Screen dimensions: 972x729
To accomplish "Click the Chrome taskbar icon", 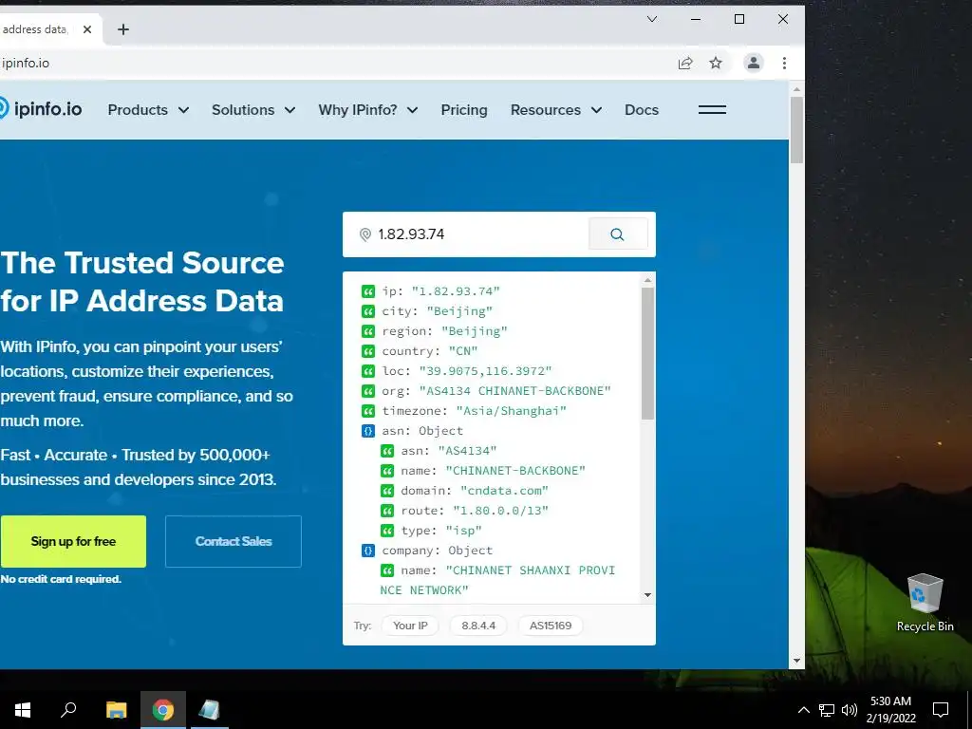I will (x=163, y=710).
